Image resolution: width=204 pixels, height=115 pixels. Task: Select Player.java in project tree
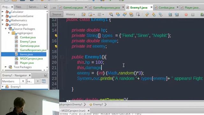click(27, 63)
